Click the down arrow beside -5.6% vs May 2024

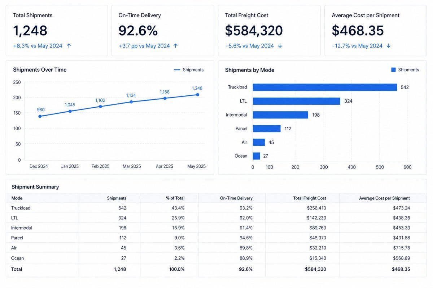pos(280,46)
